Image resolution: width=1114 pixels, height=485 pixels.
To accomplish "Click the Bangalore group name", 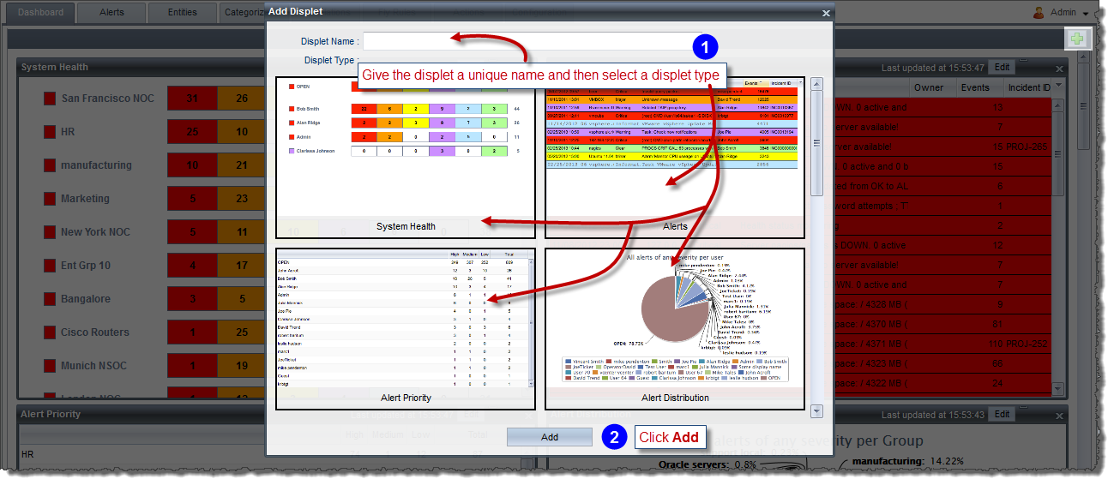I will pyautogui.click(x=86, y=299).
